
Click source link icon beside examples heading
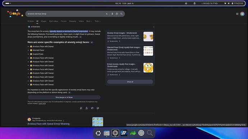click(x=92, y=42)
